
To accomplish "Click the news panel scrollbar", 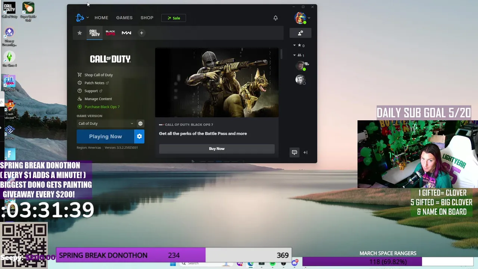I will pos(281,54).
